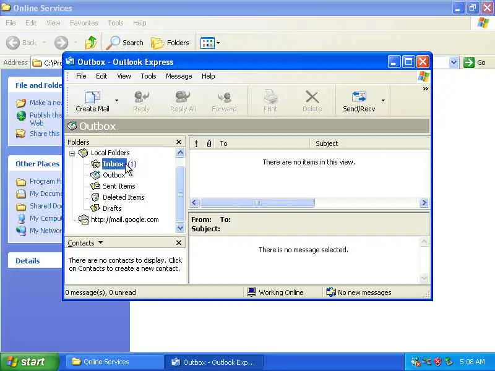Viewport: 495px width, 371px height.
Task: Click the No new messages status icon
Action: pyautogui.click(x=331, y=292)
